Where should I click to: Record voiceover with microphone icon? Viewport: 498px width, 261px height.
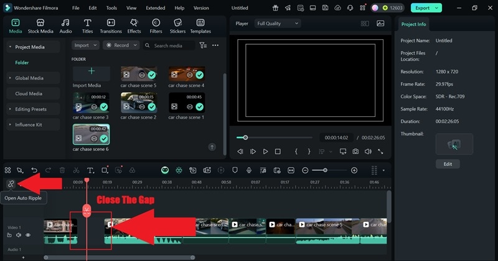(249, 170)
